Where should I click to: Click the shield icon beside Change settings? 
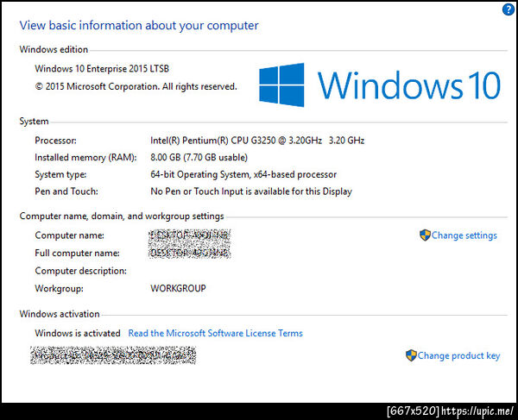[x=425, y=235]
